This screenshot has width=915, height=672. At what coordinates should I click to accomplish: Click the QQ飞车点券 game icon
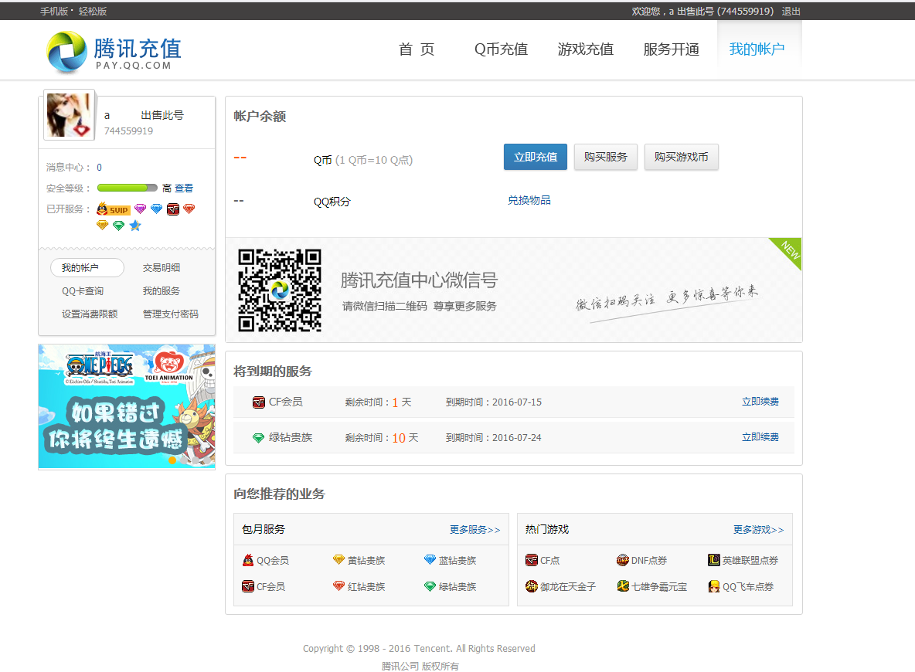713,586
